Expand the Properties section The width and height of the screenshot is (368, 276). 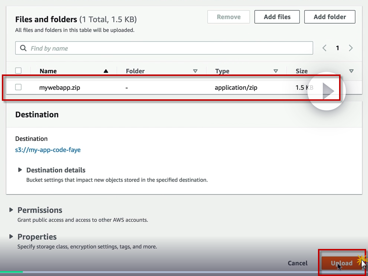pos(11,237)
